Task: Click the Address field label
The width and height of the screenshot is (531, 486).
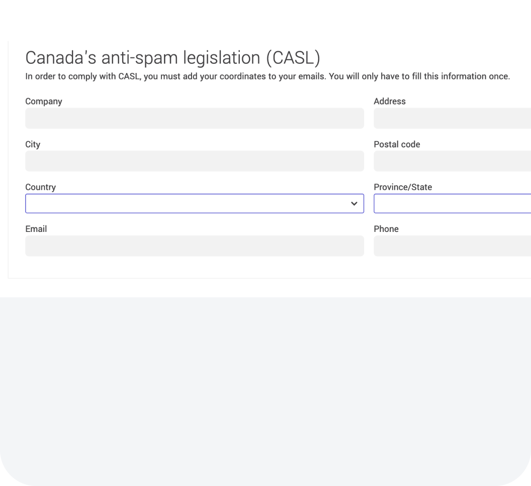Action: [390, 101]
